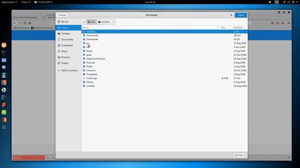Go to Pictures in the sidebar
Image resolution: width=300 pixels, height=168 pixels.
[68, 57]
